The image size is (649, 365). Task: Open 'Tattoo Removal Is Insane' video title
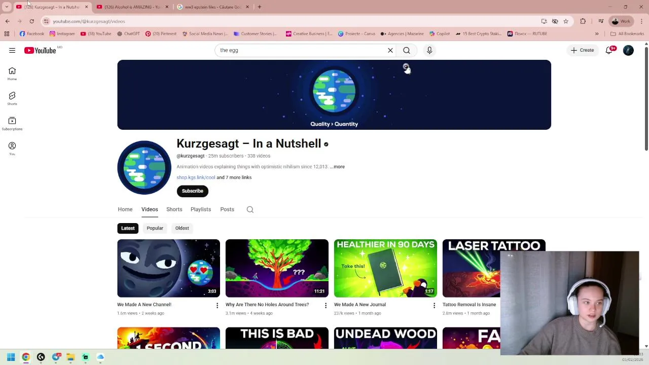tap(469, 305)
